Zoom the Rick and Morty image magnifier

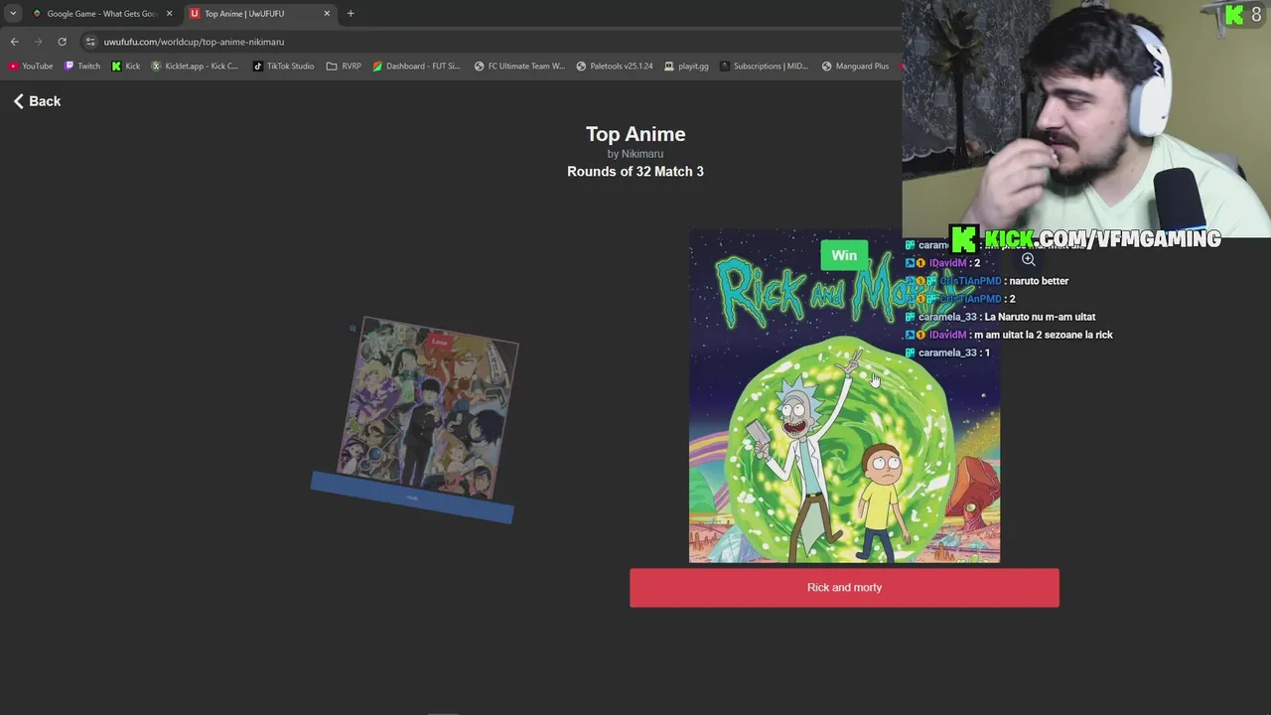[1029, 259]
